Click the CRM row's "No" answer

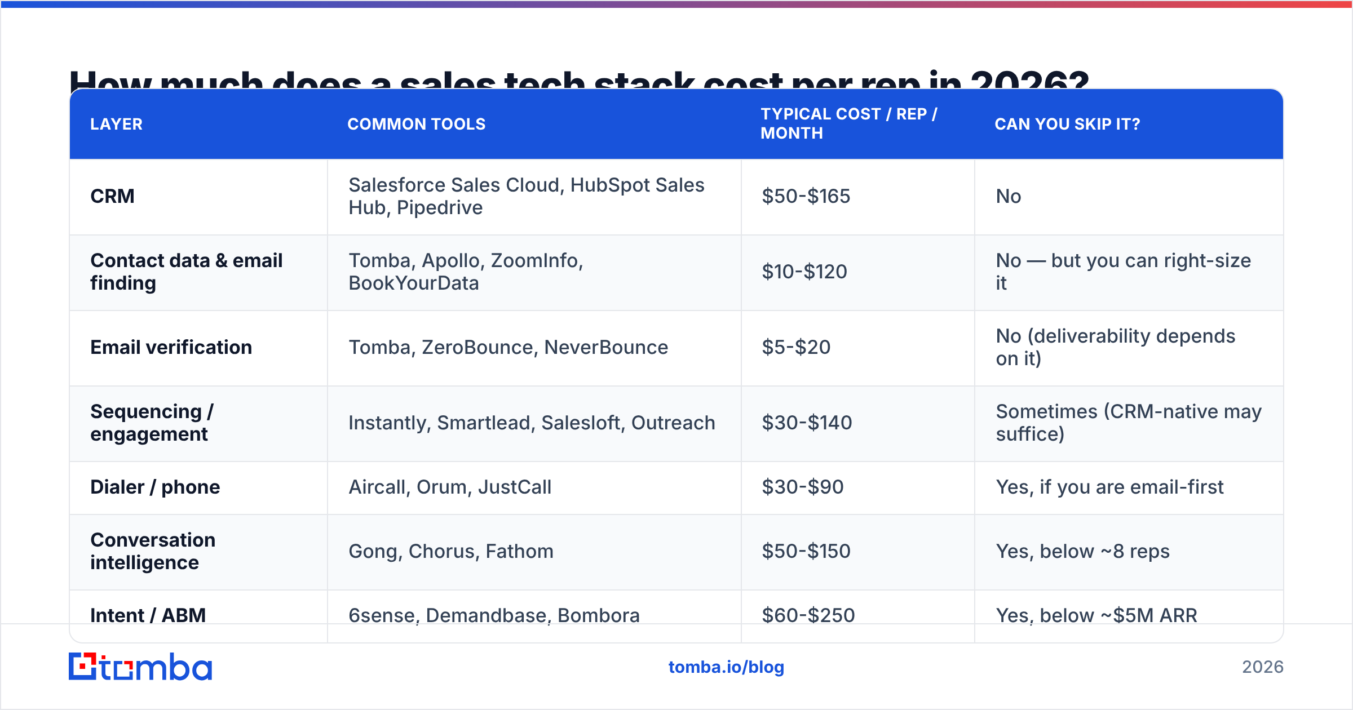click(1009, 196)
